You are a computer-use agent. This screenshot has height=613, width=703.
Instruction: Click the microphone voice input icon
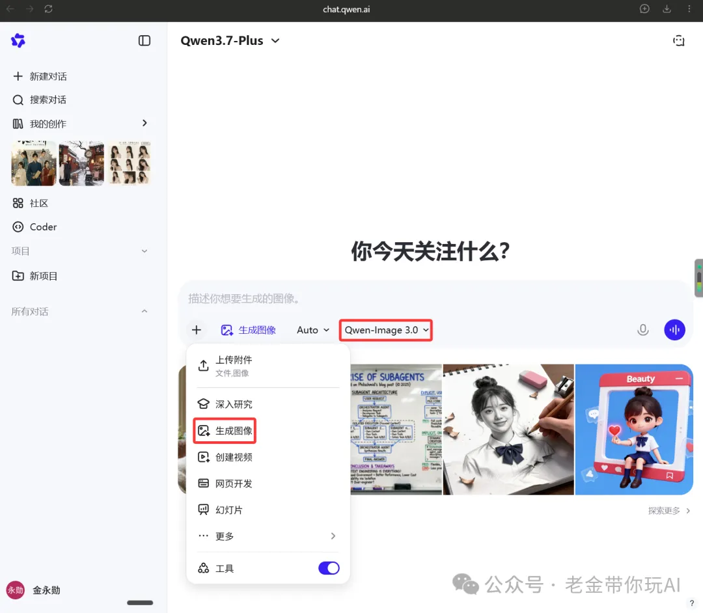[x=643, y=330]
